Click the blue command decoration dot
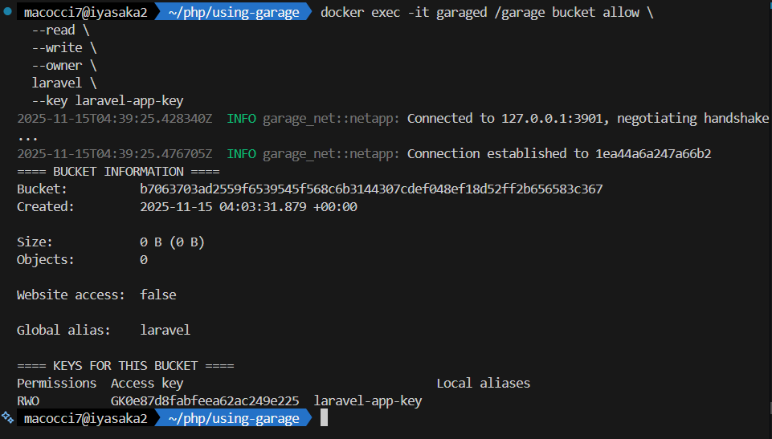The height and width of the screenshot is (439, 772). 7,13
